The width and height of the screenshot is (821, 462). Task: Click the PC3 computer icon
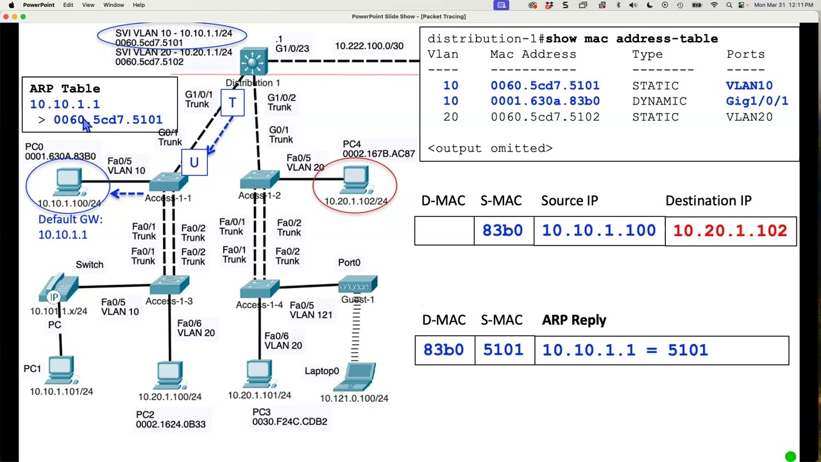tap(259, 375)
